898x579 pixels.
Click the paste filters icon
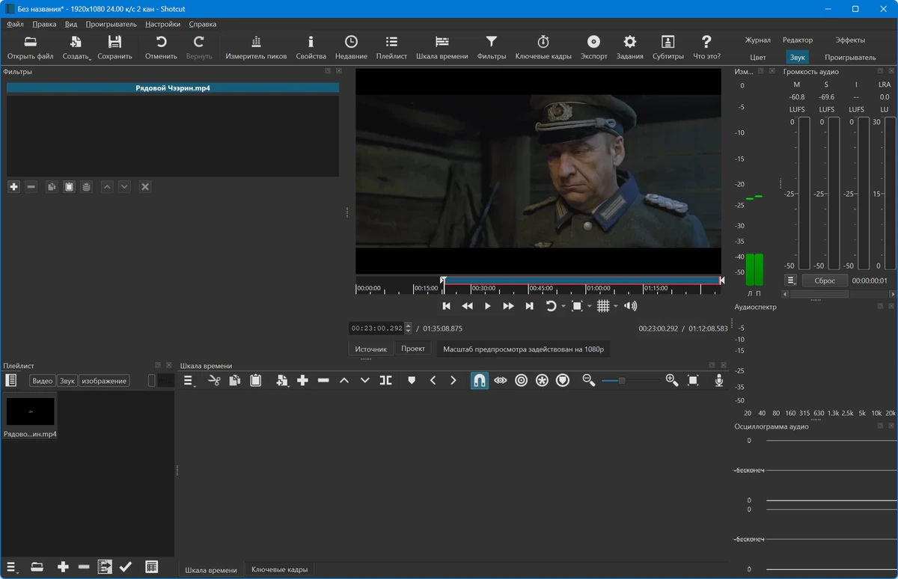pos(69,187)
